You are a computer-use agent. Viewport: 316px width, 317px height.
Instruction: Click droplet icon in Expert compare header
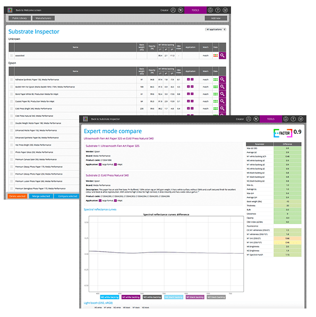tap(286, 119)
